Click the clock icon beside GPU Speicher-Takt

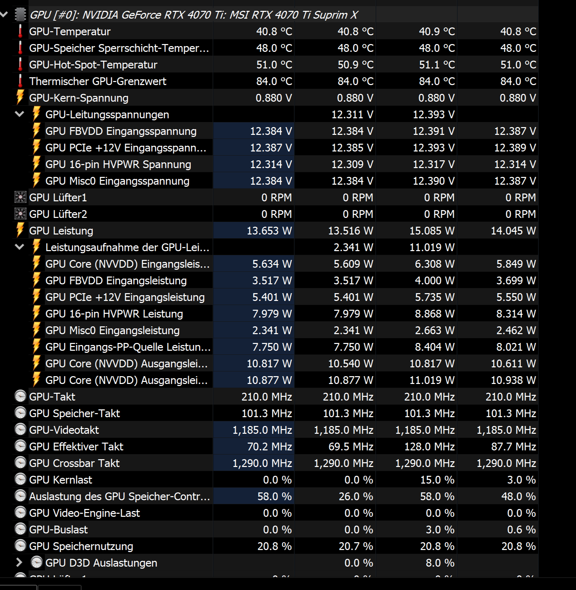pos(20,413)
